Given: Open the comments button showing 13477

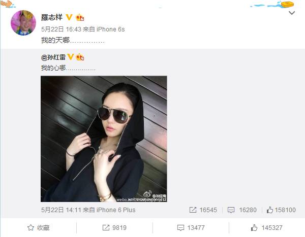Looking at the screenshot, I should 191,228.
